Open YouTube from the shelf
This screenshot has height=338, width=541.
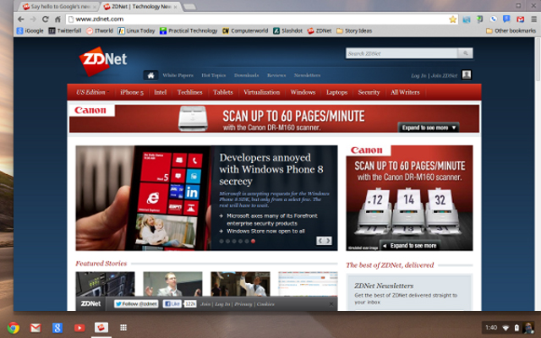pos(79,328)
